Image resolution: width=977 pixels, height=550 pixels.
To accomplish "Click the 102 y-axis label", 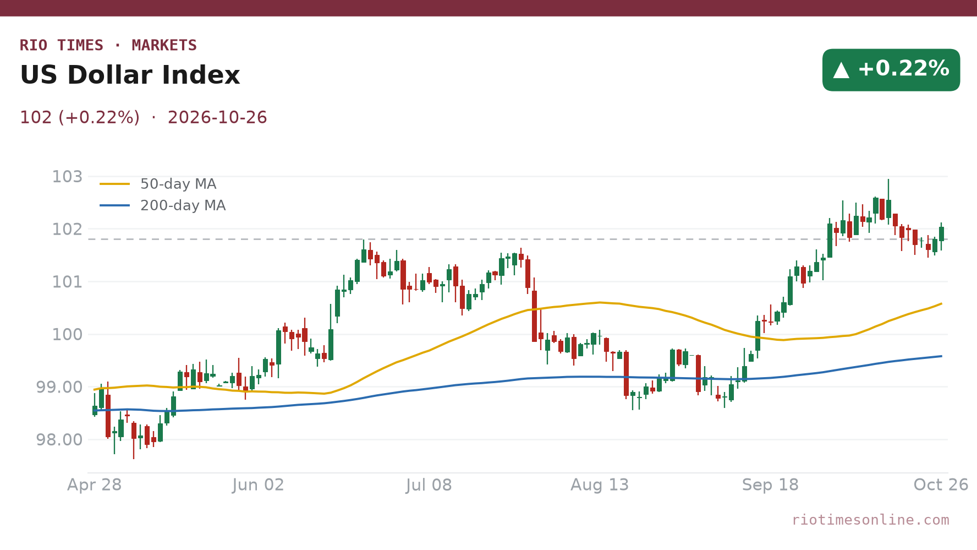I will pos(67,229).
